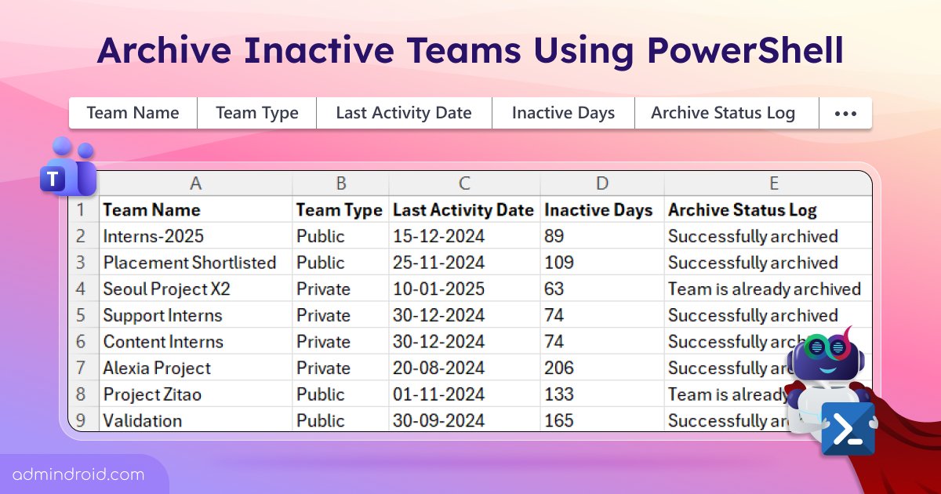Click the 'Last Activity Date' header cell
The width and height of the screenshot is (941, 494).
[464, 210]
